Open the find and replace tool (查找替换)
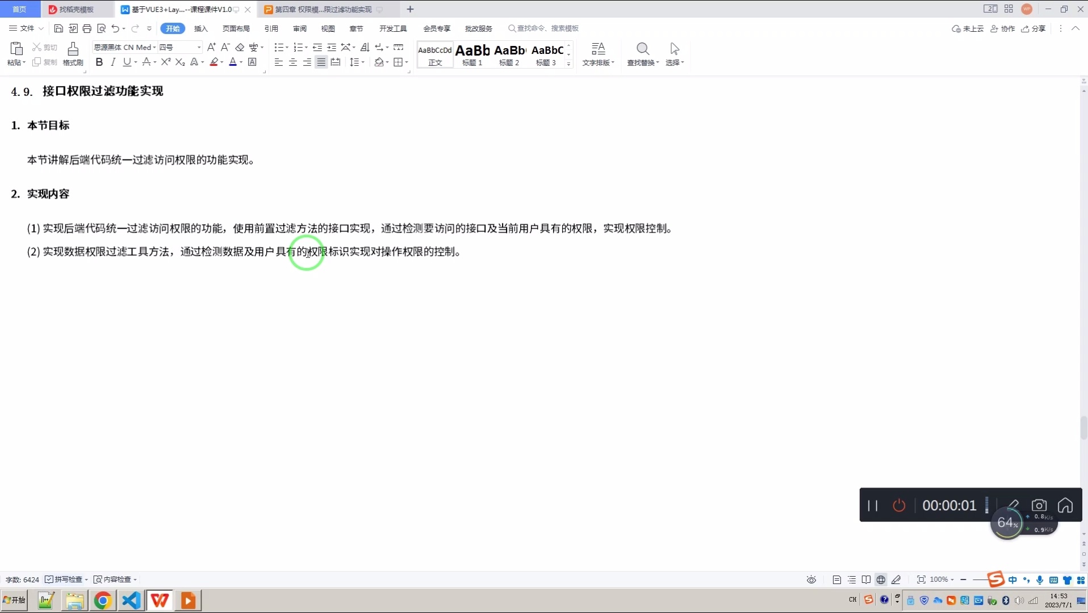The image size is (1088, 613). pos(641,54)
